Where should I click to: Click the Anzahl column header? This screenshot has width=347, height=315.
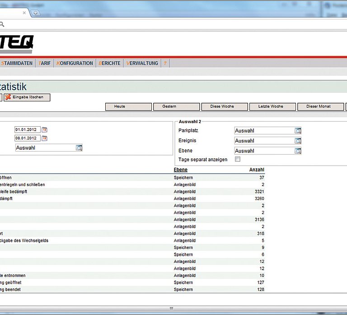coord(257,170)
